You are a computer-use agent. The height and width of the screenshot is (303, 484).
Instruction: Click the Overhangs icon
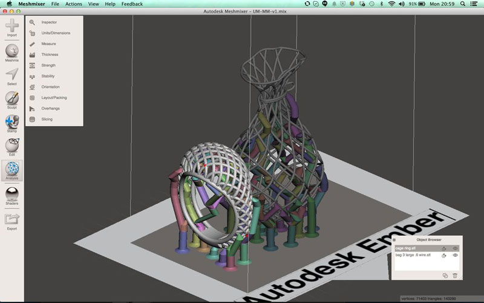[32, 108]
